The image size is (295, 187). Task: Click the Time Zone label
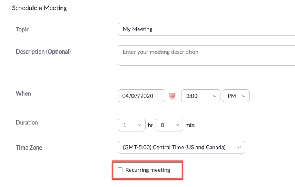click(29, 147)
